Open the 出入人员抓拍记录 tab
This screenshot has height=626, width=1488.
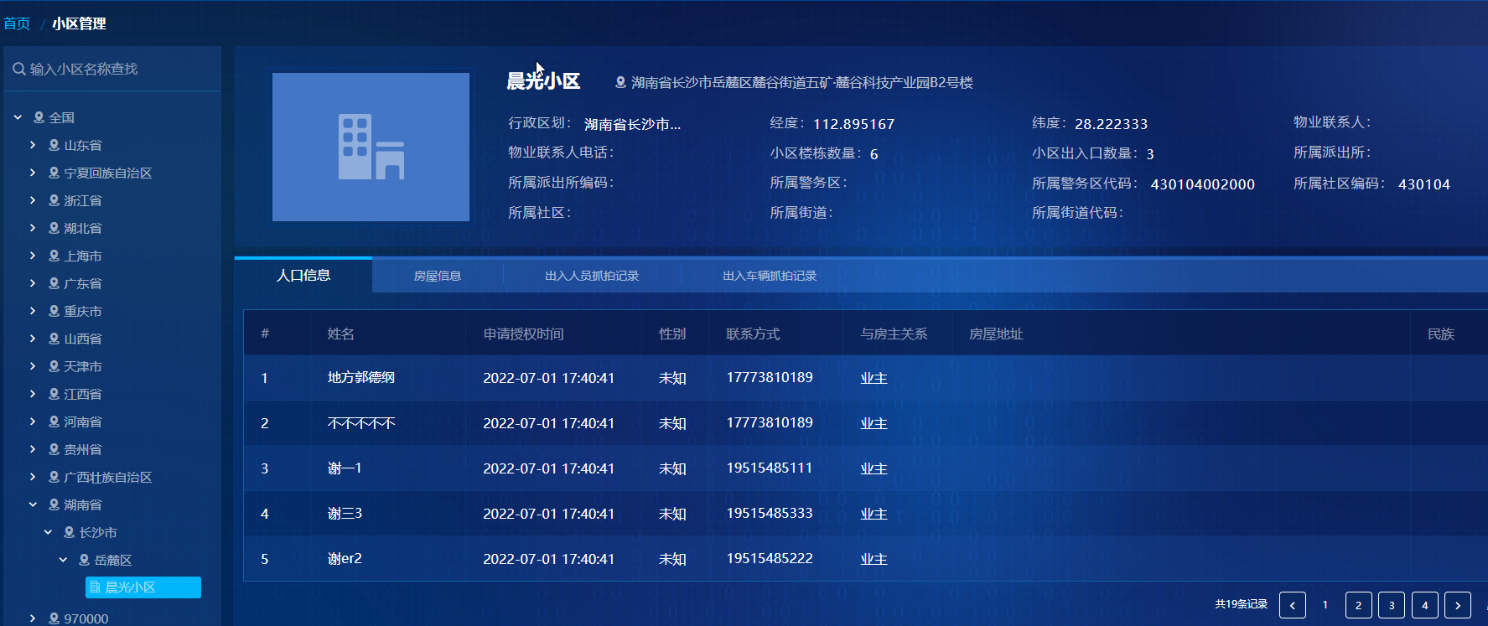[x=592, y=276]
